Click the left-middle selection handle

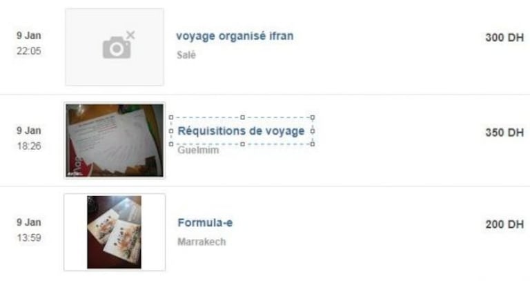pos(171,131)
